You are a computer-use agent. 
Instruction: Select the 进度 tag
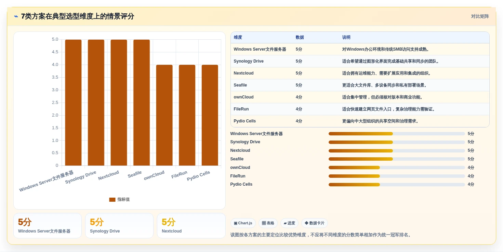pos(289,223)
